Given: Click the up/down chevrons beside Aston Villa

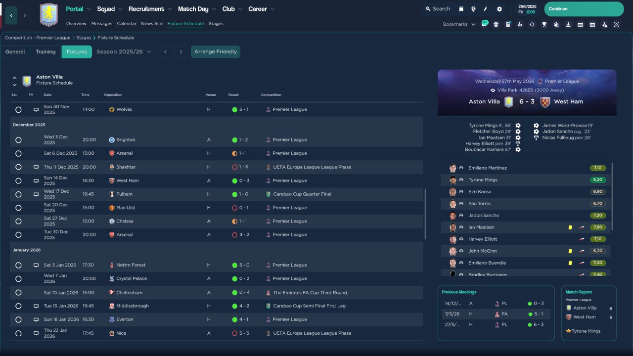Looking at the screenshot, I should [x=14, y=81].
